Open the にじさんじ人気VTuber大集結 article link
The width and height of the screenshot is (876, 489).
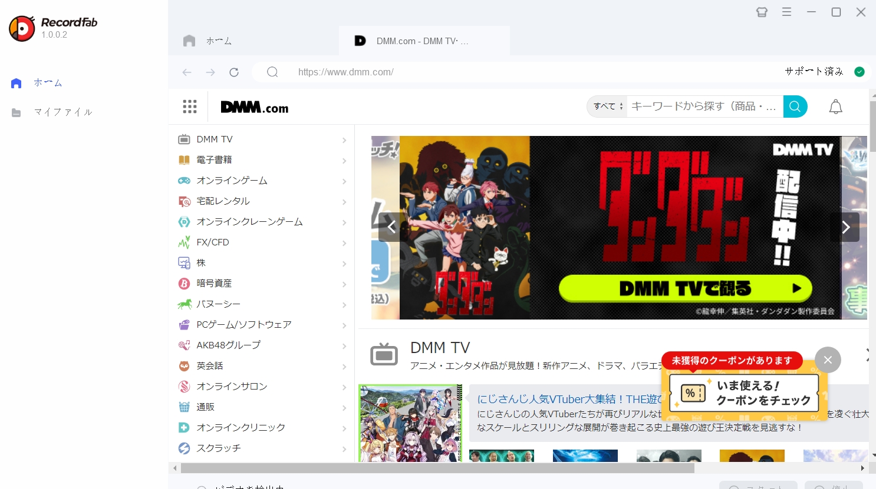click(571, 399)
